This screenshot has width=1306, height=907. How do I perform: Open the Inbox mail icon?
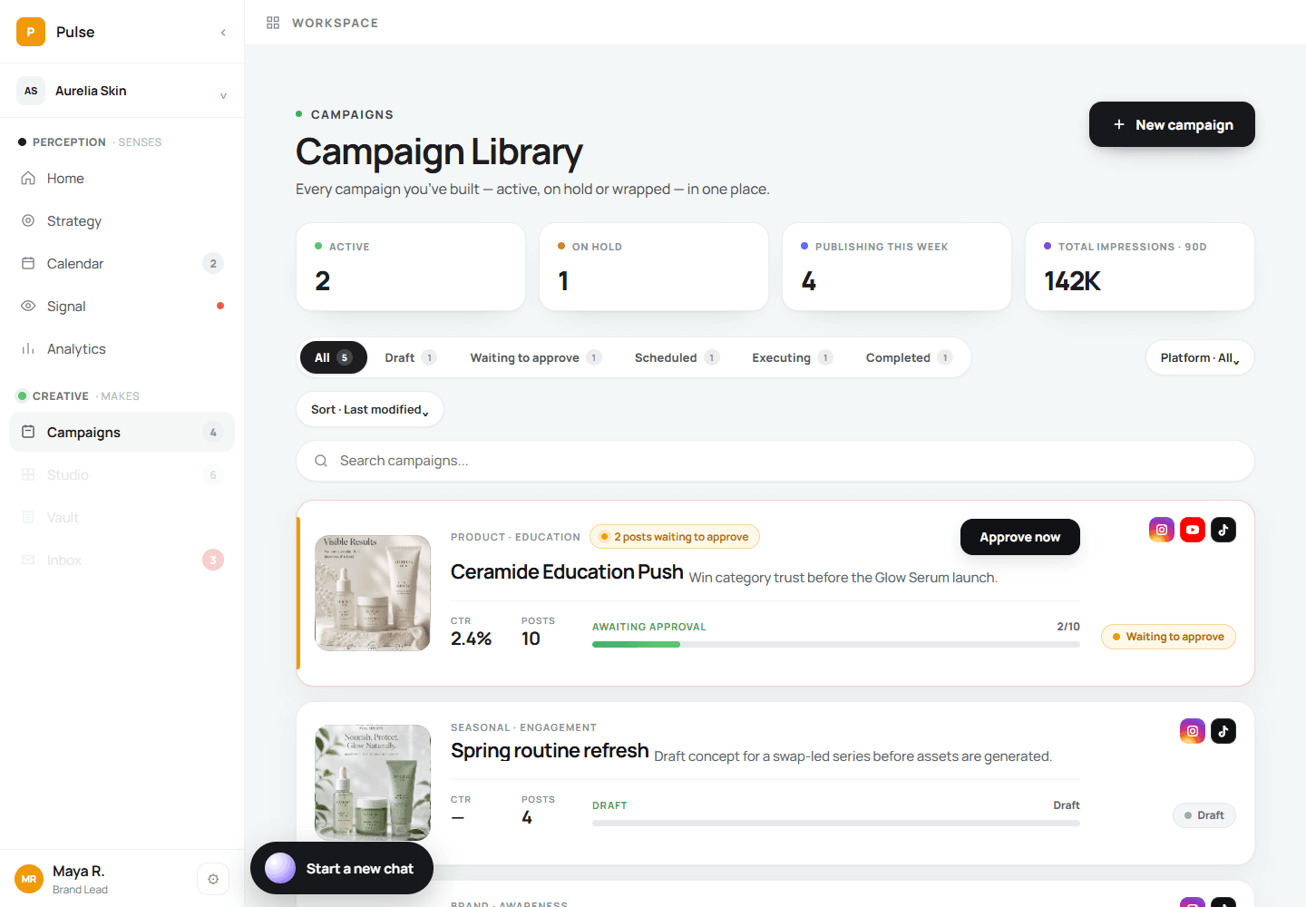(28, 560)
